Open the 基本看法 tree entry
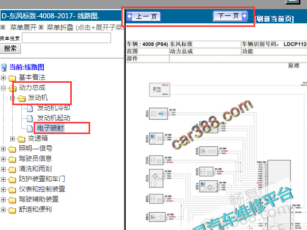307x230 pixels. pos(32,77)
